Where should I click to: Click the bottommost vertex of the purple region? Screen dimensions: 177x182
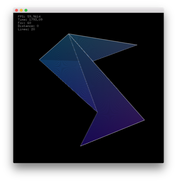tap(81, 146)
